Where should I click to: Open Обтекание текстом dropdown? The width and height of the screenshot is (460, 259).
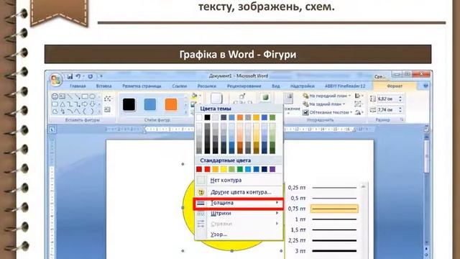click(x=328, y=112)
